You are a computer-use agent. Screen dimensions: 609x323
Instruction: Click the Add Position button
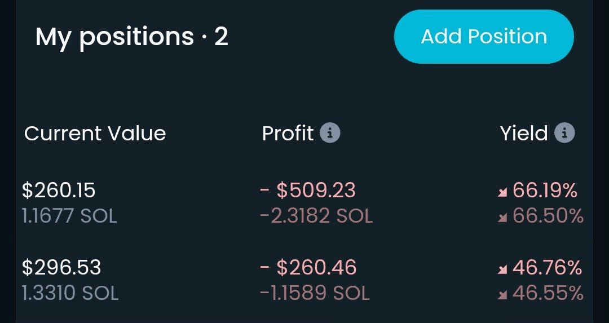tap(484, 37)
